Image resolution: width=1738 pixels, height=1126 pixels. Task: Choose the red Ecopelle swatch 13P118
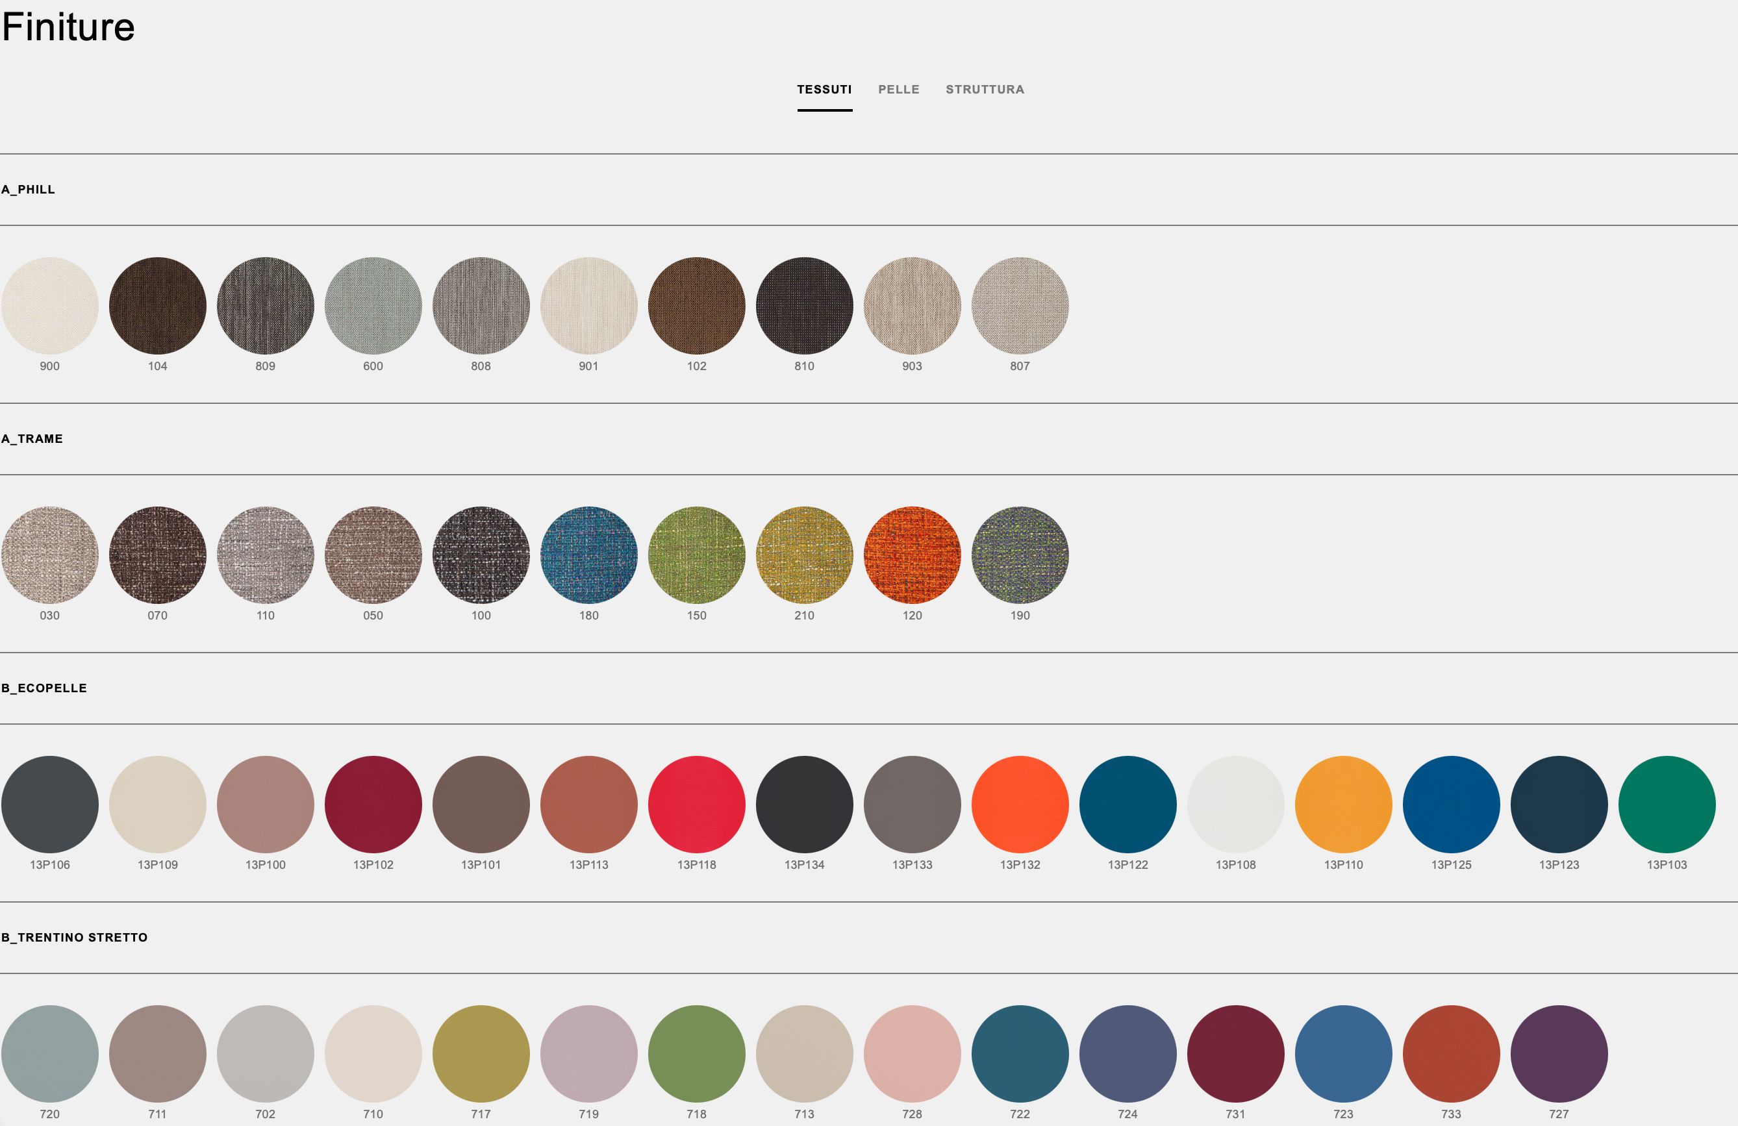click(697, 804)
